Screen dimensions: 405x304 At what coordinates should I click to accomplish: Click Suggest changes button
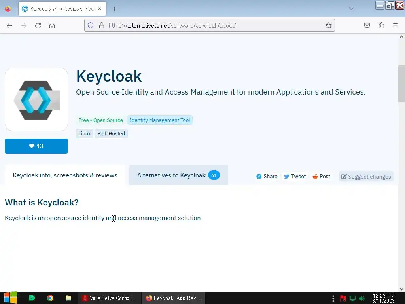point(366,177)
